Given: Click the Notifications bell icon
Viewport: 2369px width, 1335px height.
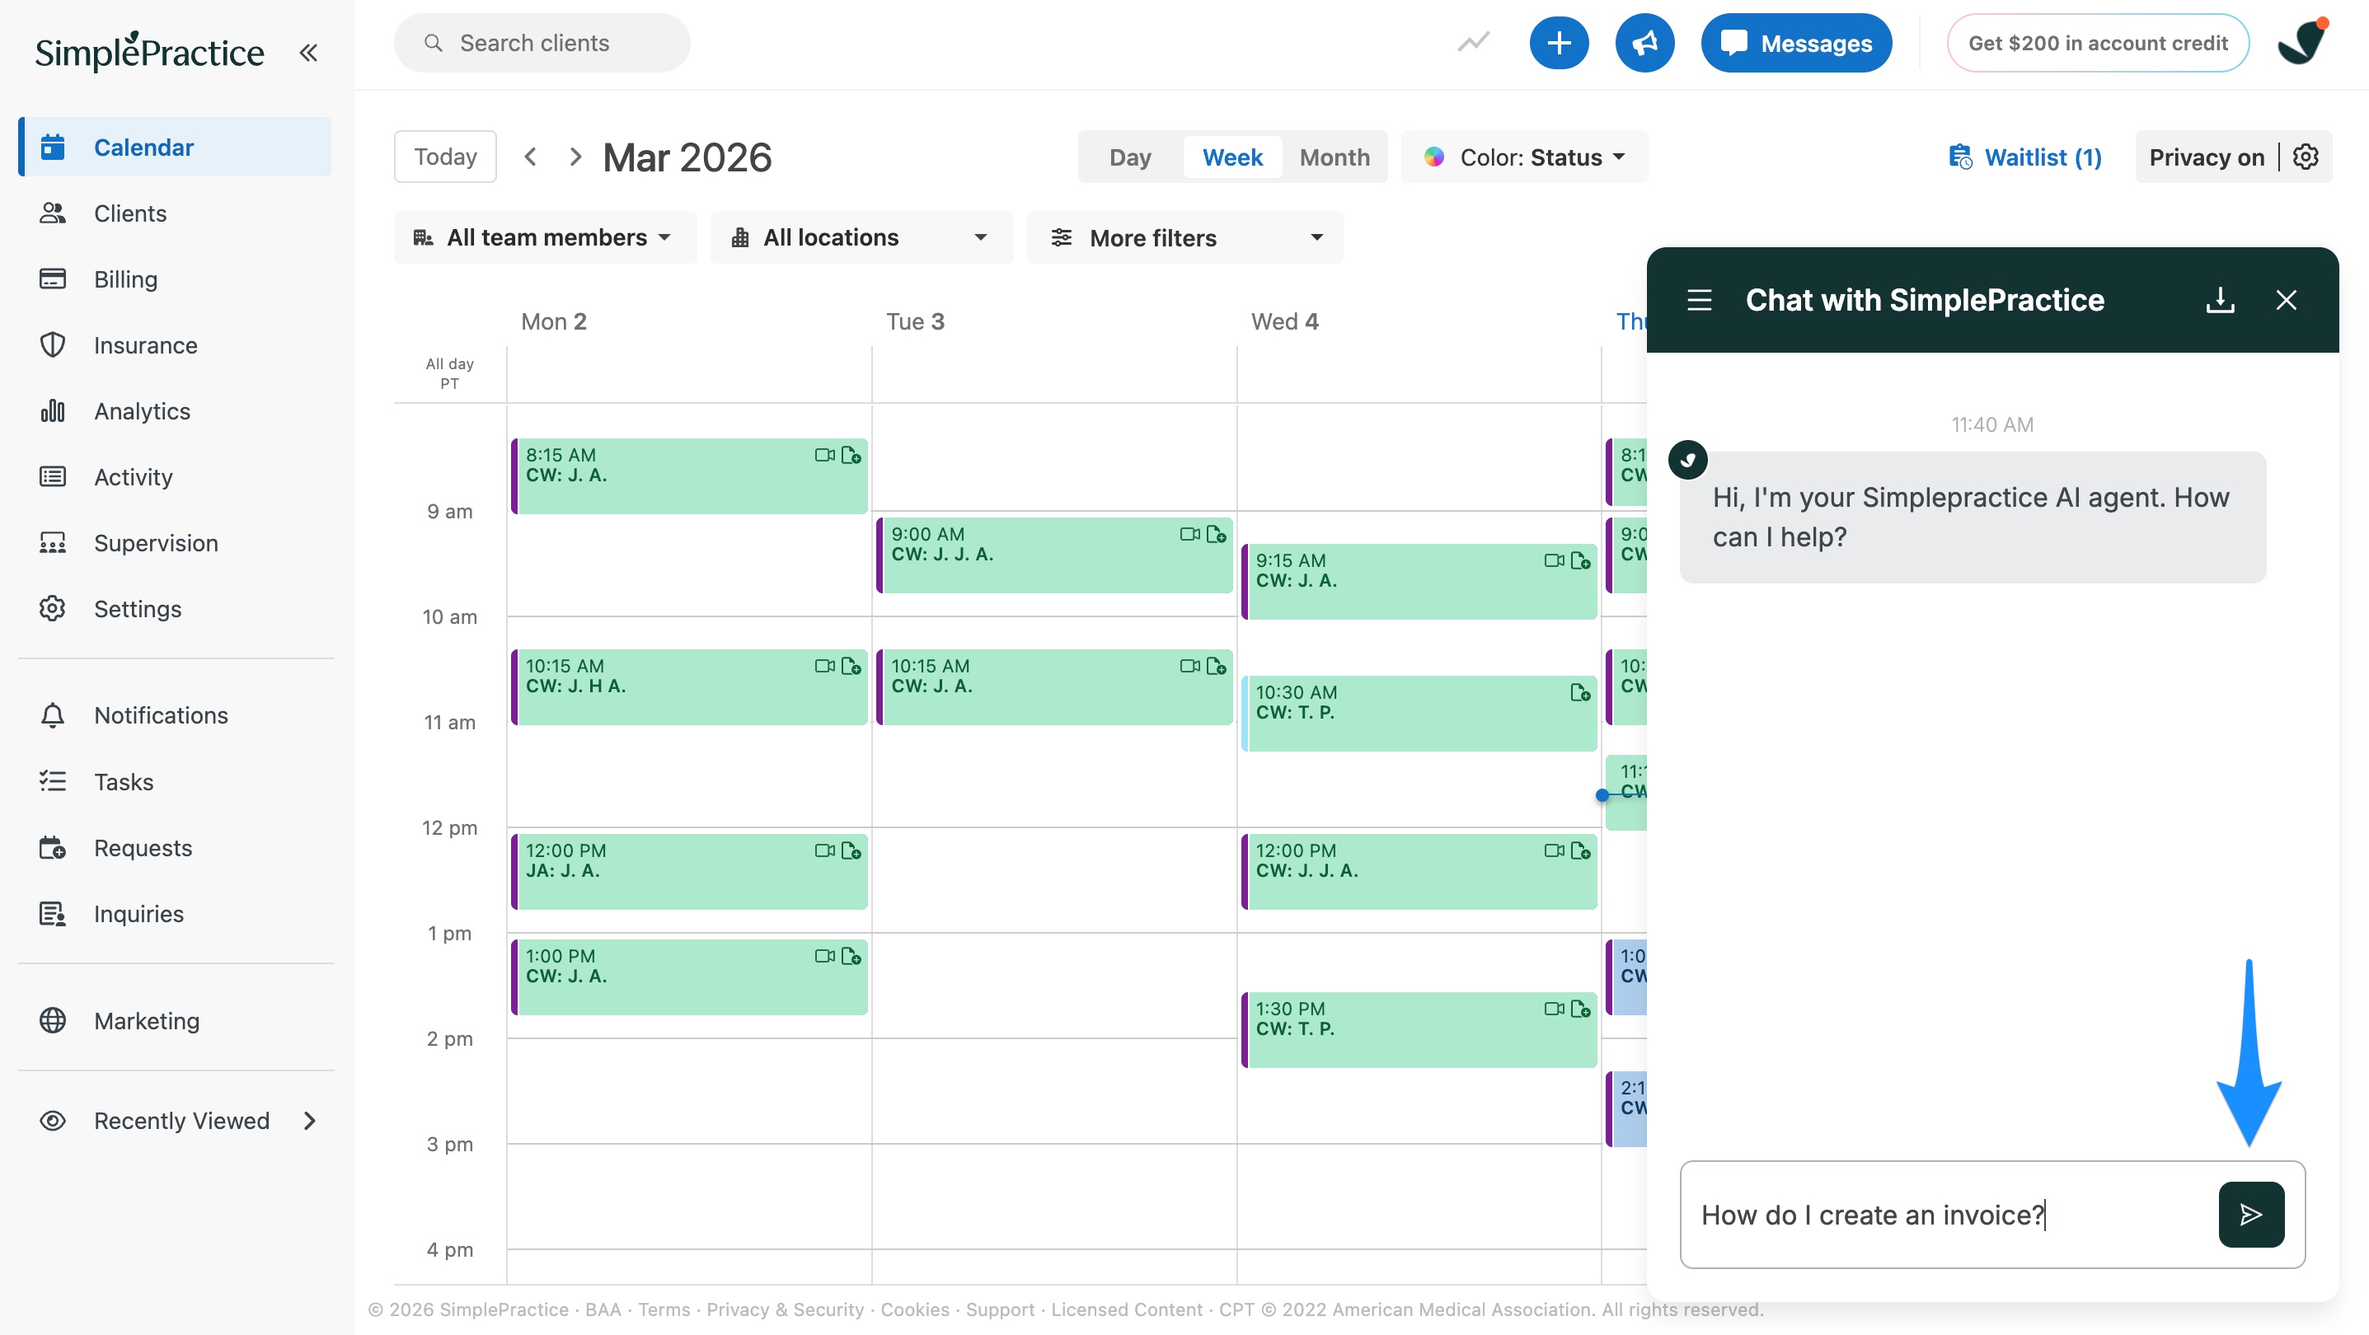Looking at the screenshot, I should click(x=53, y=715).
